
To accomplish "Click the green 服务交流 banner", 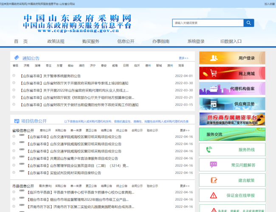I will click(x=232, y=134).
